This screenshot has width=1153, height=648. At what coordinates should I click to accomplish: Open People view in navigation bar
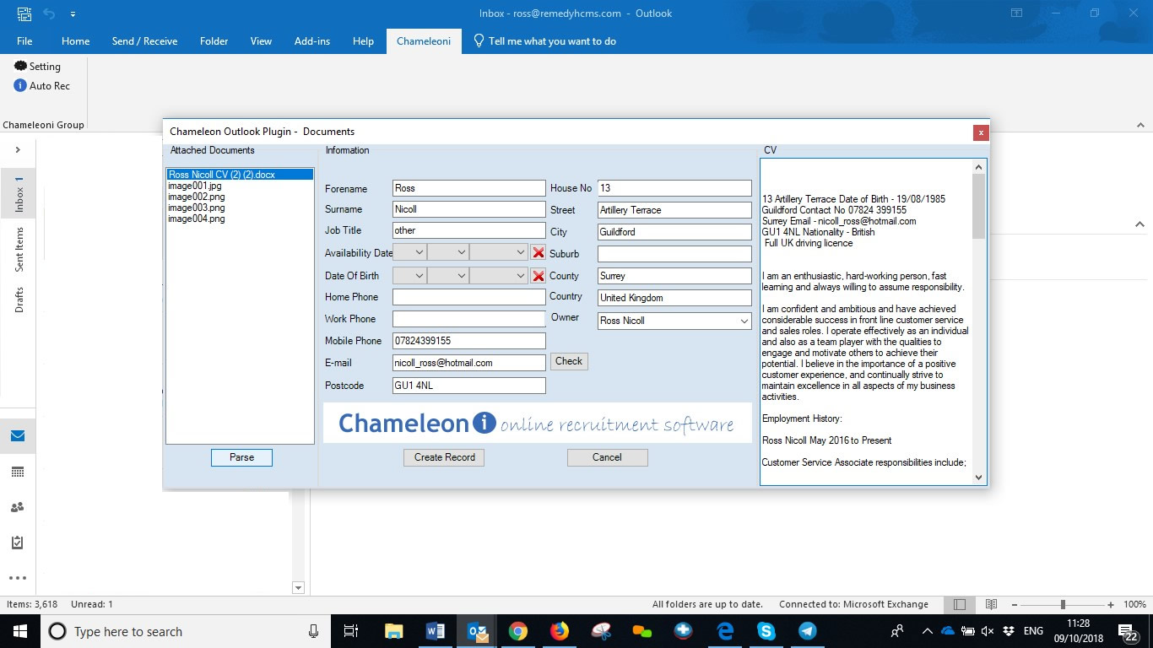(18, 507)
